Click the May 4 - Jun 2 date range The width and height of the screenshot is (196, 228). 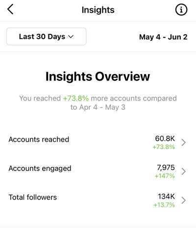163,37
